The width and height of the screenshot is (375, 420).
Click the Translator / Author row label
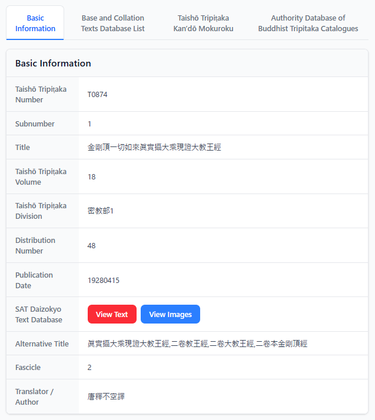[x=35, y=396]
